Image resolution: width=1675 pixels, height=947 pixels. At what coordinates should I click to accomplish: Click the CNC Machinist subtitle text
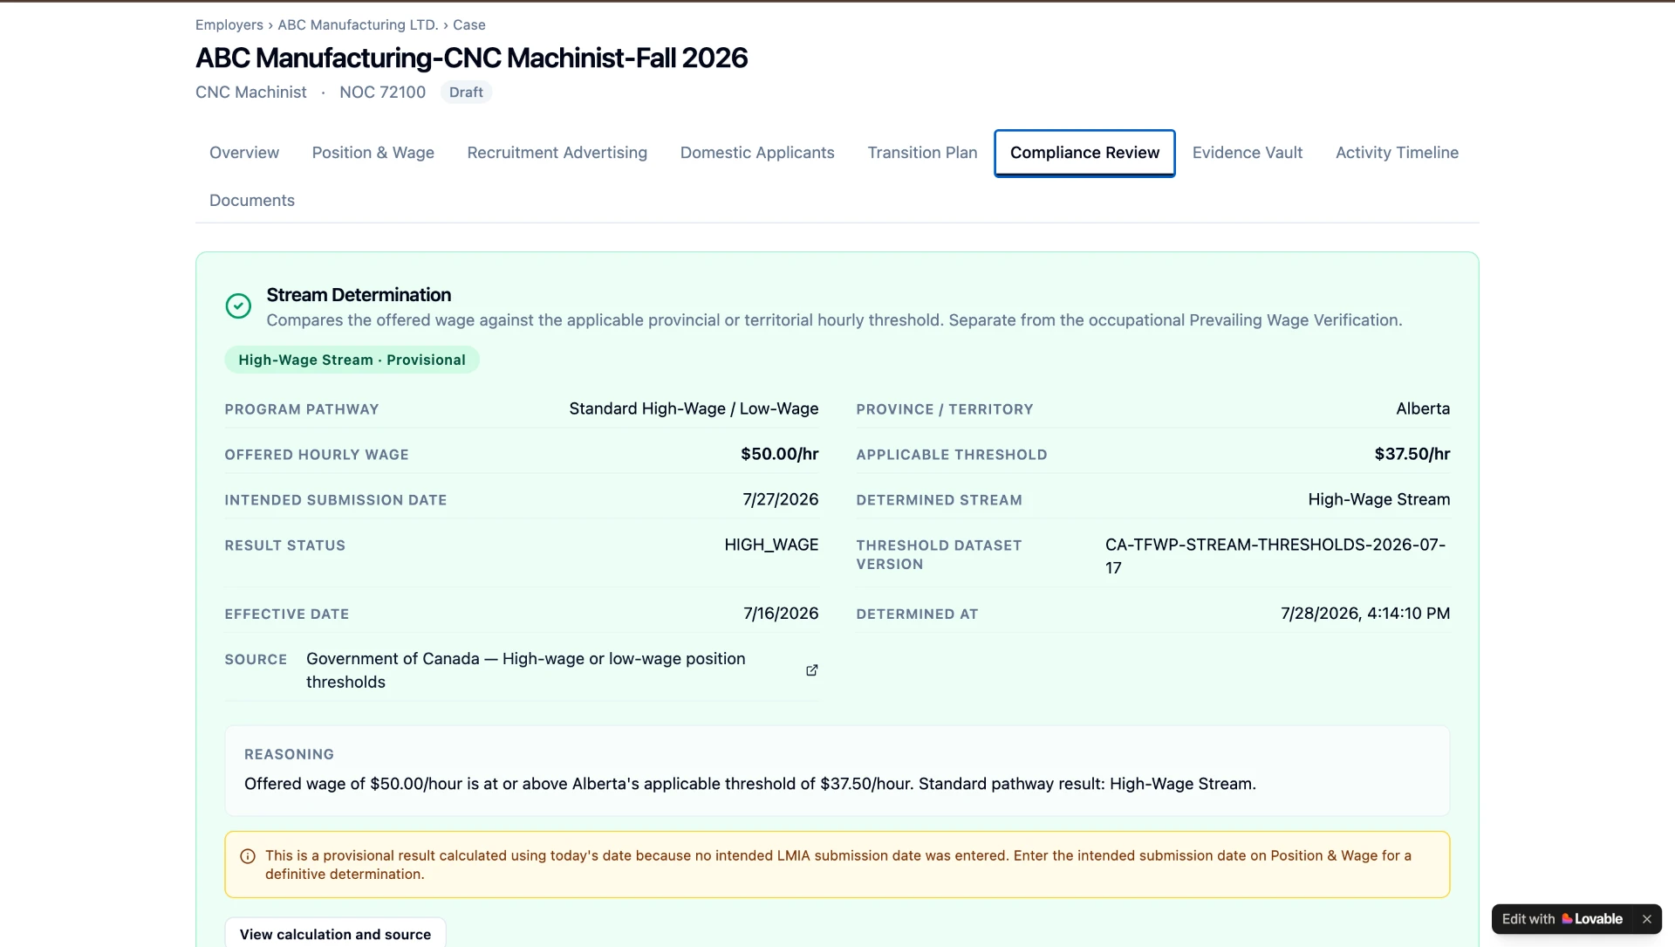[251, 93]
